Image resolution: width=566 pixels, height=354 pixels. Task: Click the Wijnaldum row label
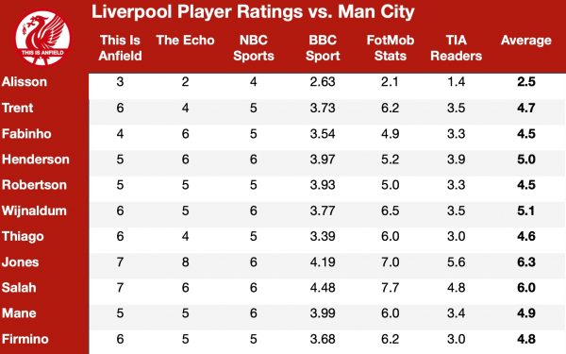(x=34, y=211)
